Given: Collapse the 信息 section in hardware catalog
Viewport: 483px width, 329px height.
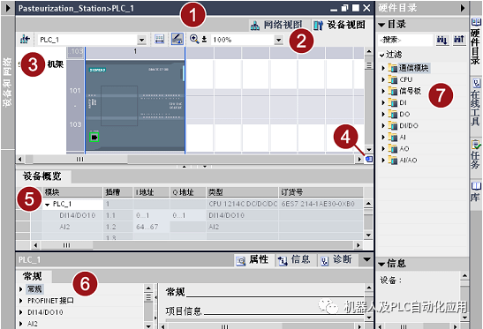Looking at the screenshot, I should pyautogui.click(x=381, y=264).
